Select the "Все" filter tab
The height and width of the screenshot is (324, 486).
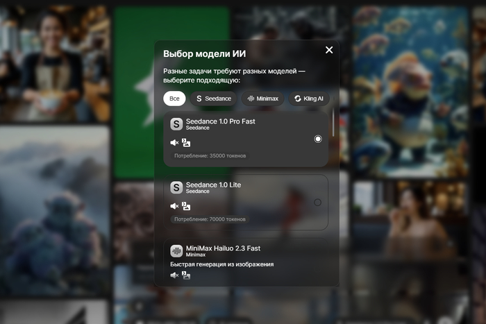point(174,99)
